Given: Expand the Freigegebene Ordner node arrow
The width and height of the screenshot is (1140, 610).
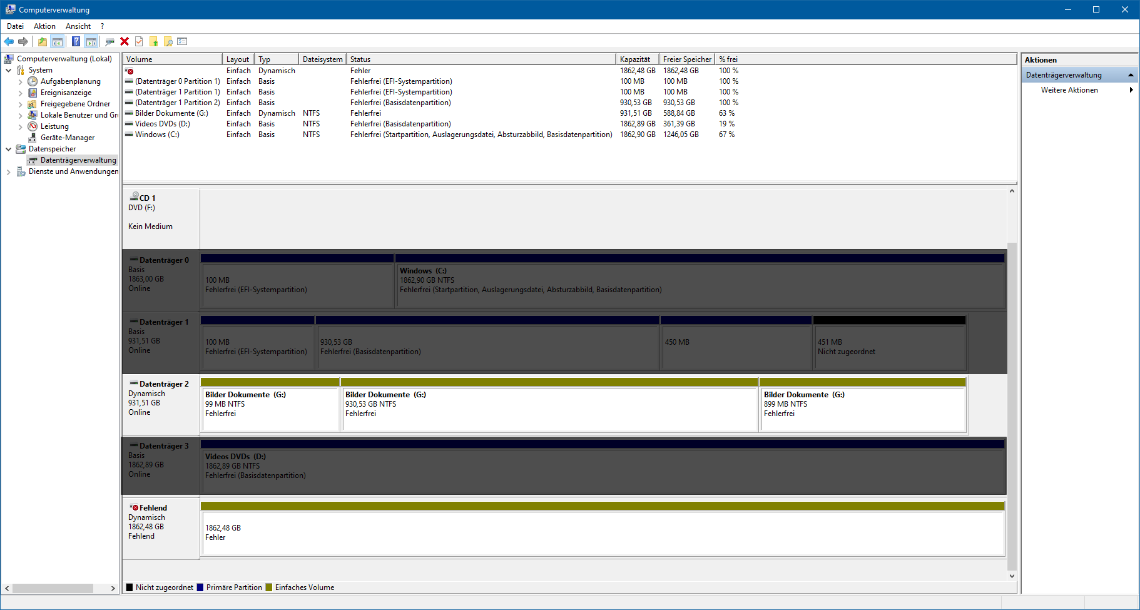Looking at the screenshot, I should click(20, 104).
